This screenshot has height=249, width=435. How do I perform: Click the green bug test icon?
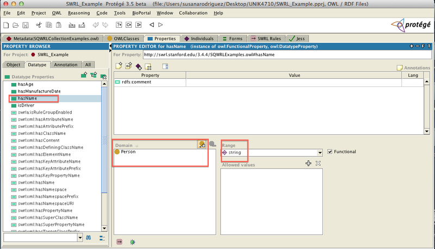tap(133, 242)
